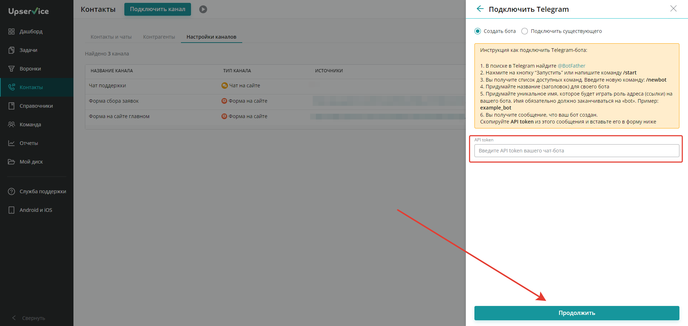Collapse the sidebar with the Свернуть arrow
Image resolution: width=688 pixels, height=326 pixels.
tap(14, 318)
